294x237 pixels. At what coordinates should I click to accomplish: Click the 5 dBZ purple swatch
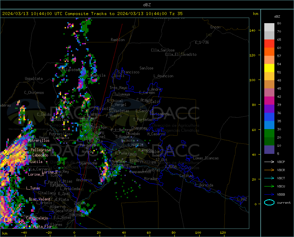269,149
